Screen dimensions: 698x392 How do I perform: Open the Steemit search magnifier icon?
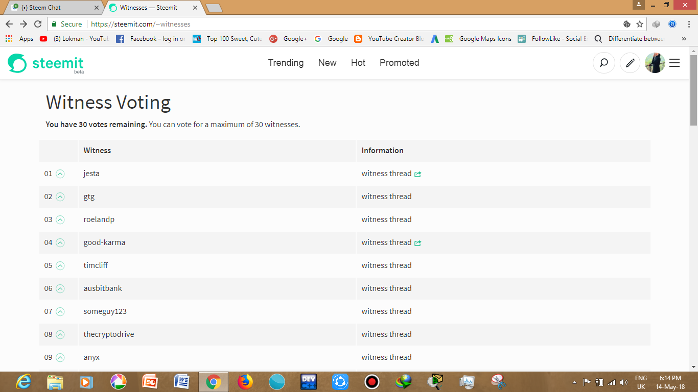point(604,63)
